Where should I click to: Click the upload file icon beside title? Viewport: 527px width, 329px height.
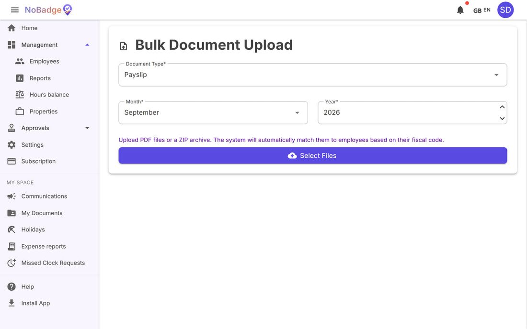point(123,46)
